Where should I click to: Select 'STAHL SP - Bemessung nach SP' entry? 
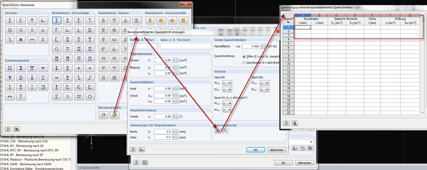(21, 155)
